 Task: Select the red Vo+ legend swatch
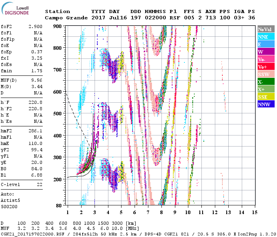[265, 67]
